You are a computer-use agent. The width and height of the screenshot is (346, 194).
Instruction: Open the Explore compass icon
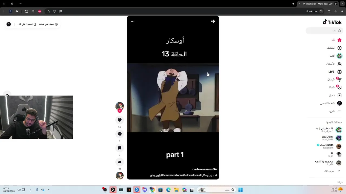point(340,48)
